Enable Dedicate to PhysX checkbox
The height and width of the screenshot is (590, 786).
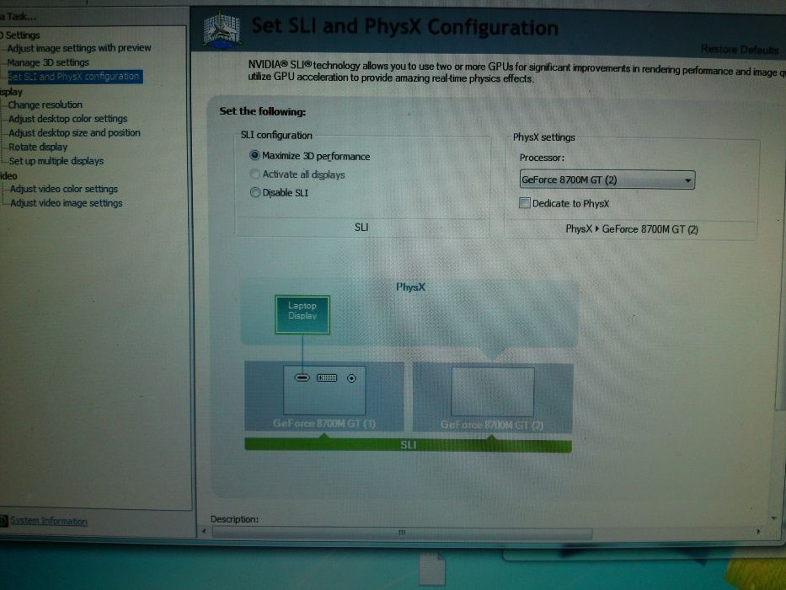tap(524, 202)
